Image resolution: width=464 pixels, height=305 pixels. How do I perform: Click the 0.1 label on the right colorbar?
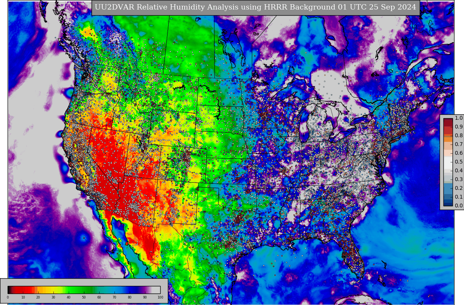pos(459,197)
